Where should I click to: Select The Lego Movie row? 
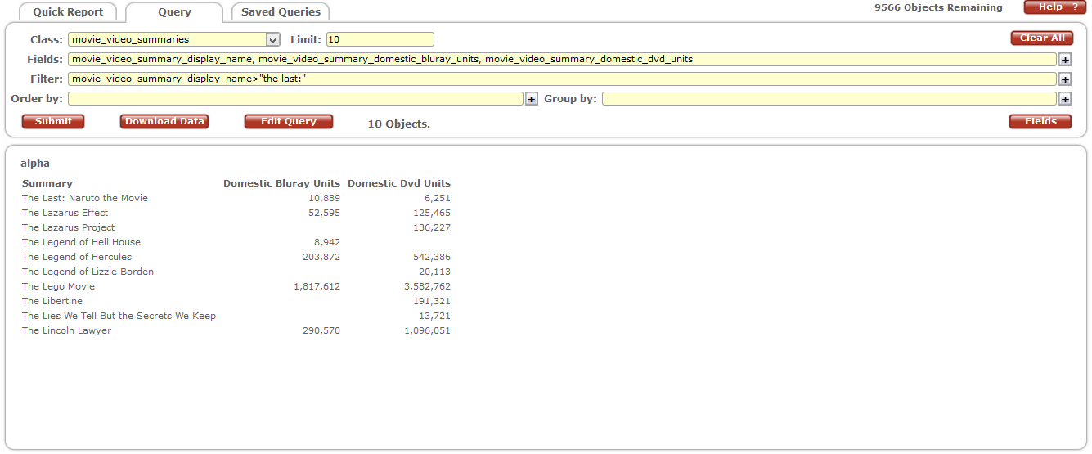click(59, 286)
